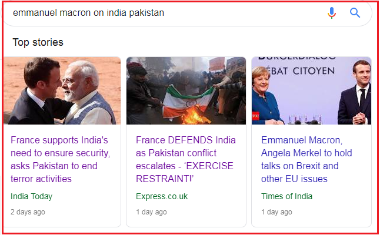
Task: Click the '2 days ago' timestamp
Action: [x=28, y=212]
